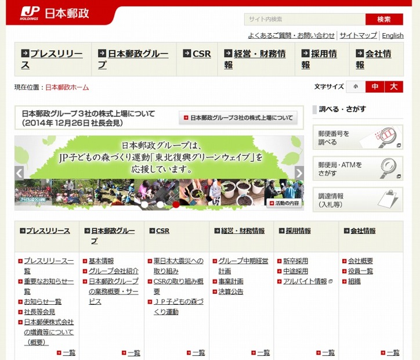Set text size to small (小)

pyautogui.click(x=356, y=87)
